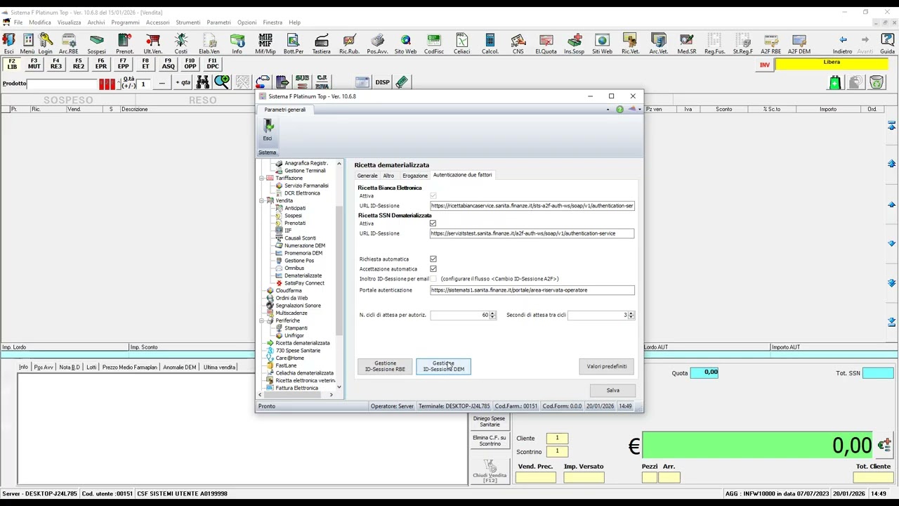Switch to the Erogazione tab
Viewport: 899px width, 506px height.
coord(415,175)
